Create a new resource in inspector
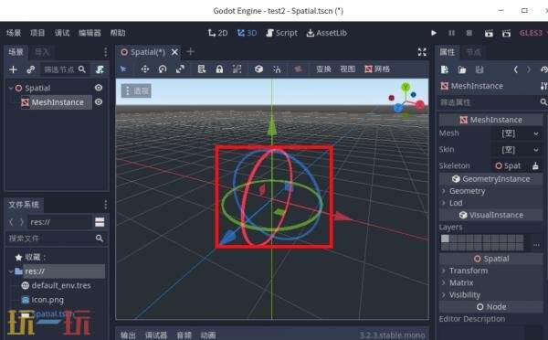 445,69
